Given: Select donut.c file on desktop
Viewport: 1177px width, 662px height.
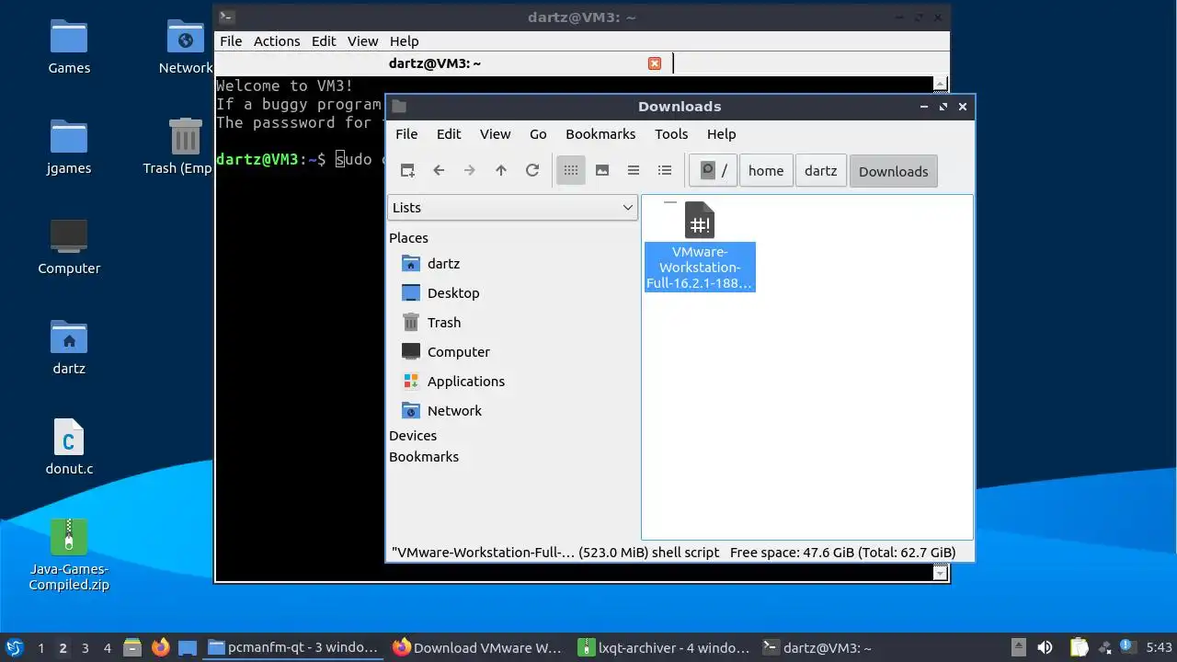Looking at the screenshot, I should click(69, 447).
